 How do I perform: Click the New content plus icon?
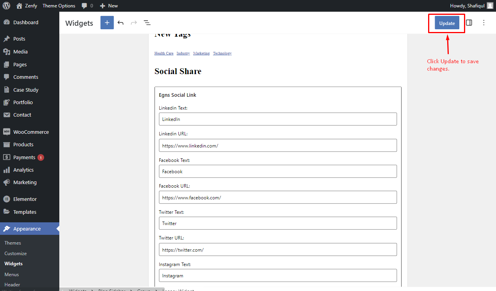click(103, 6)
